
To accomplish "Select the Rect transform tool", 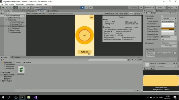I will [x=20, y=7].
